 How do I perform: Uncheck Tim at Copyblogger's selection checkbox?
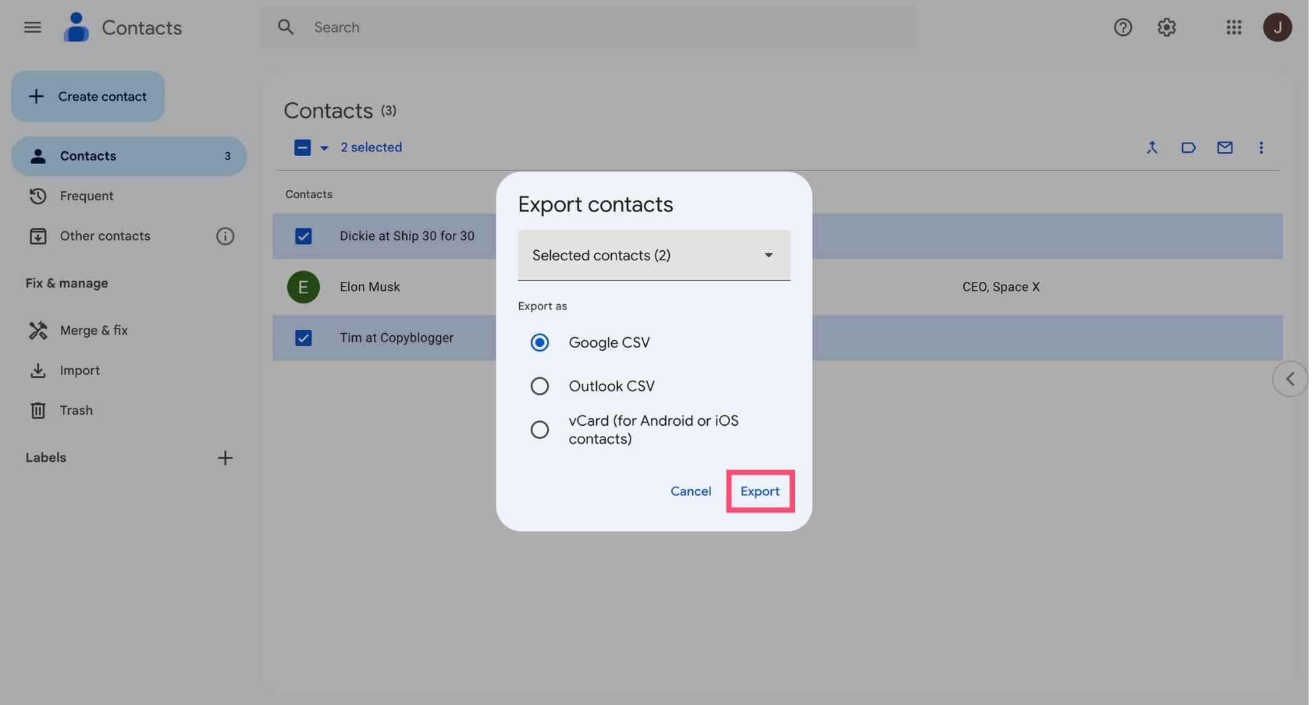pos(303,338)
